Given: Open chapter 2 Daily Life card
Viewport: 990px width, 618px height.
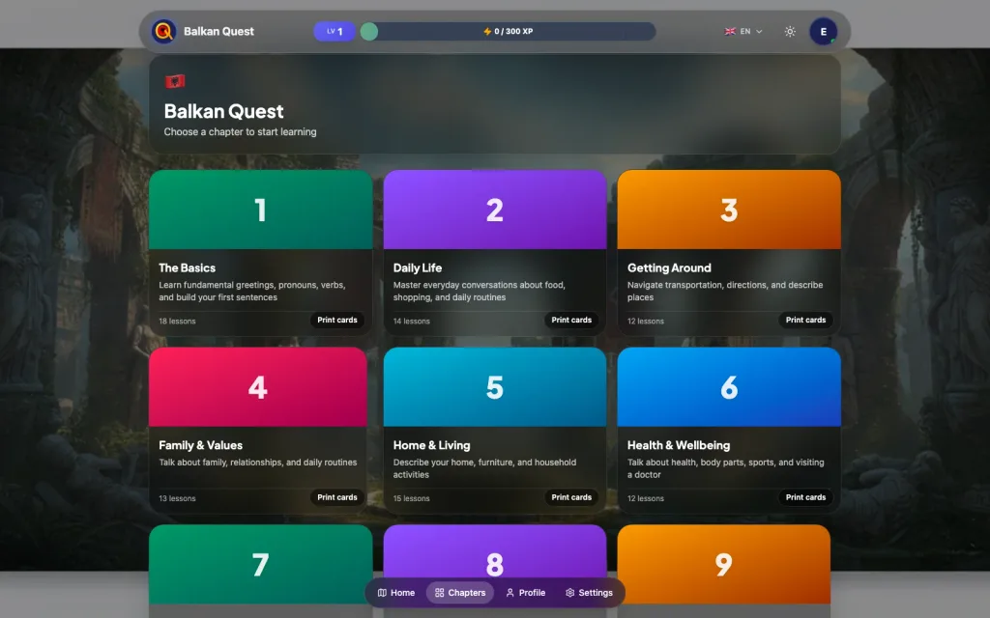Looking at the screenshot, I should (494, 252).
